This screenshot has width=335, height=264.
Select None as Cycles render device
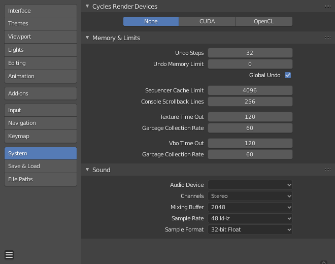151,21
